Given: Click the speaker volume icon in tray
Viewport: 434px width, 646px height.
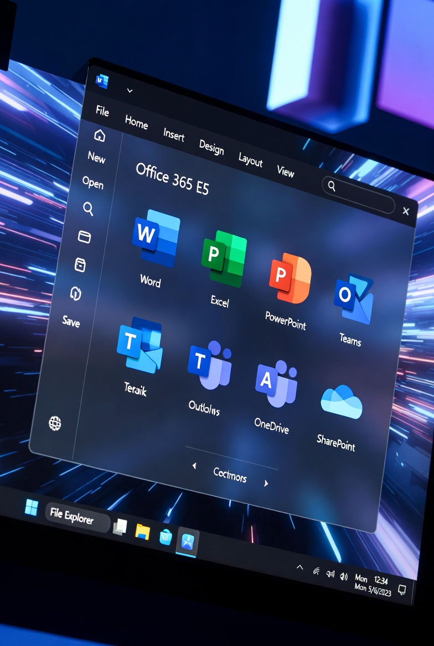Looking at the screenshot, I should 344,577.
